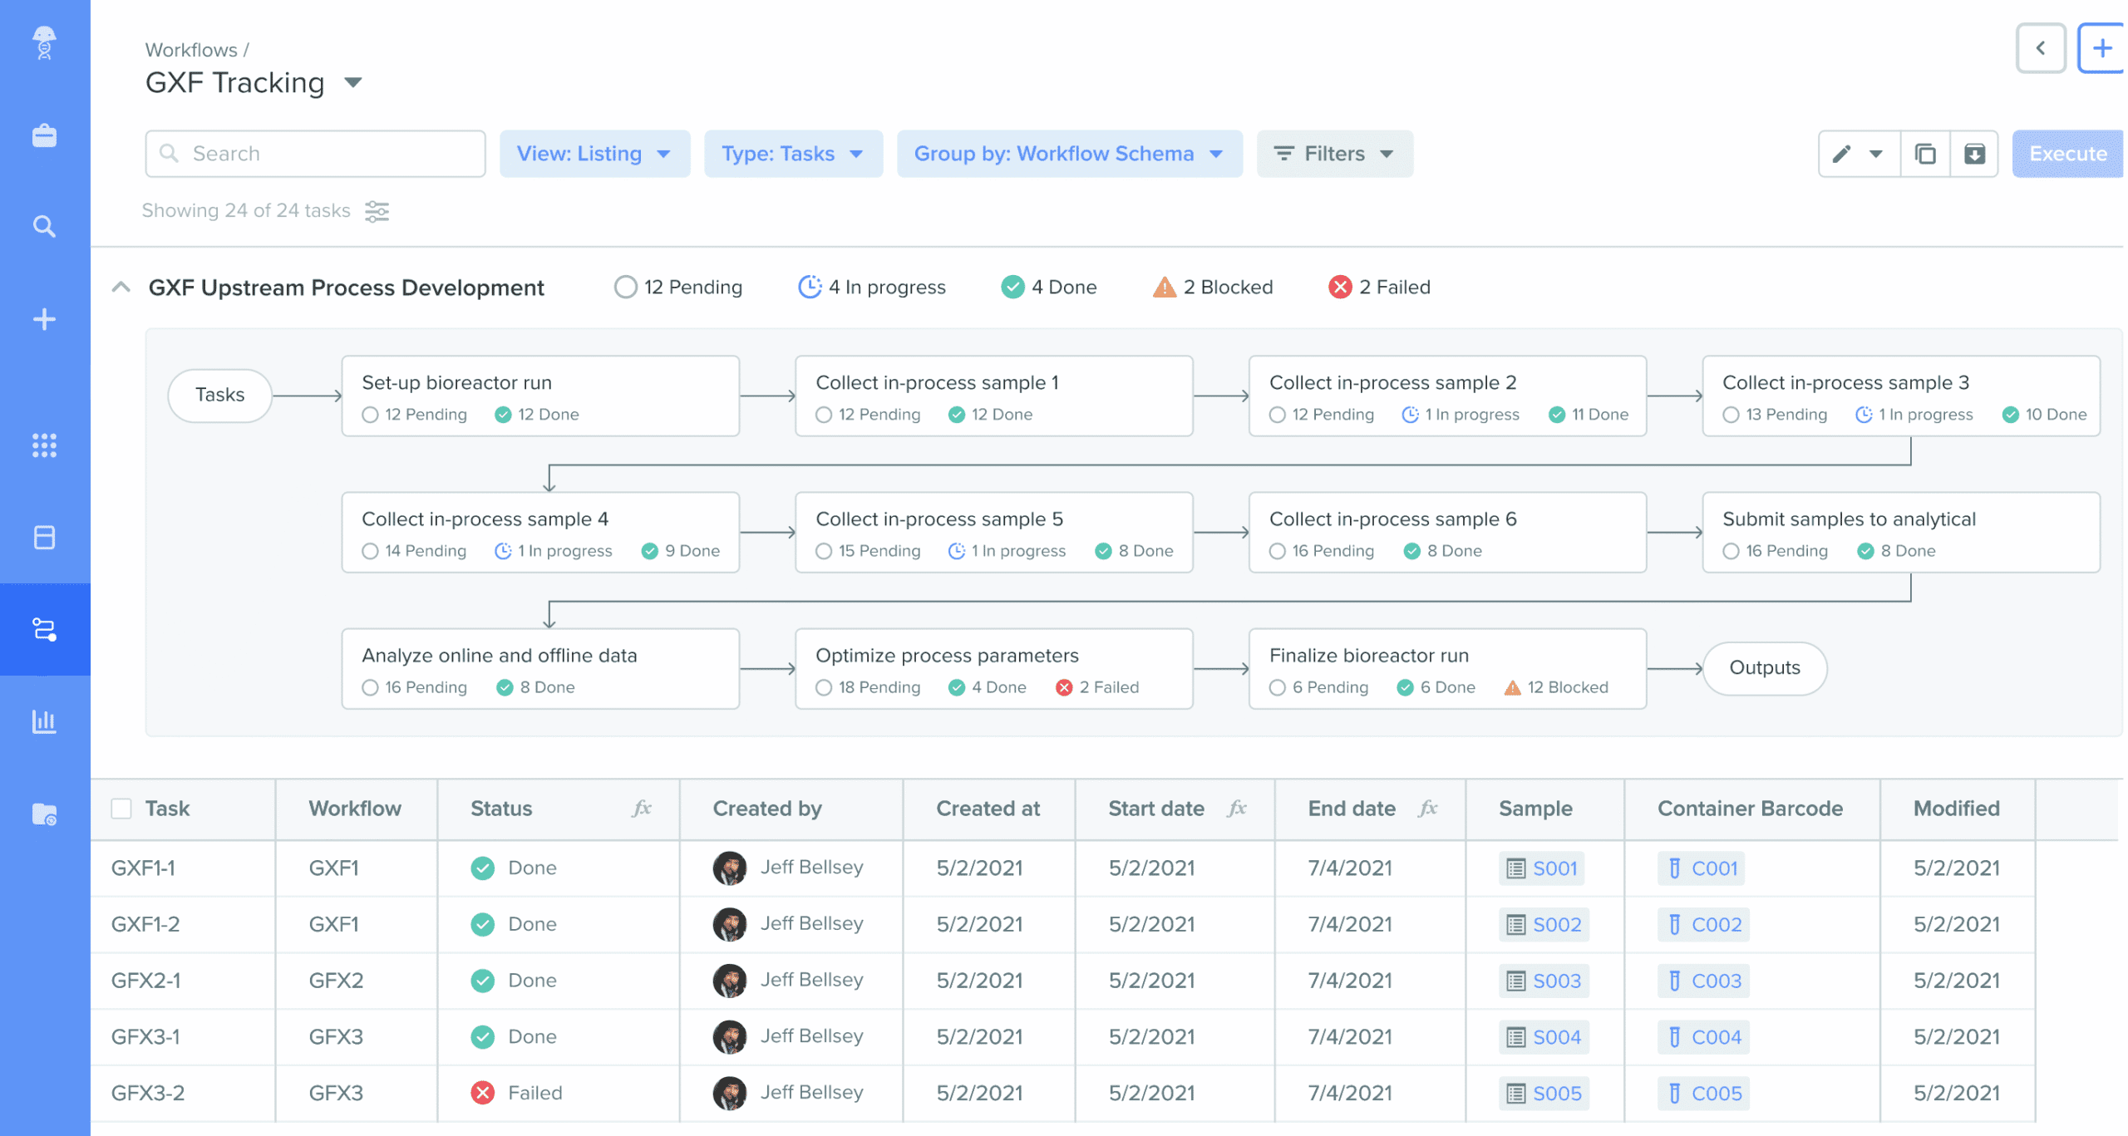Click the fx icon in End date column
Viewport: 2128px width, 1136px height.
tap(1428, 808)
